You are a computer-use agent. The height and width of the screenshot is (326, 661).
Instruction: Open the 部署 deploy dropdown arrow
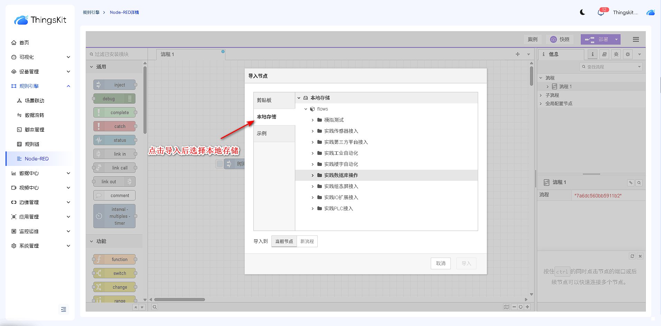point(616,39)
